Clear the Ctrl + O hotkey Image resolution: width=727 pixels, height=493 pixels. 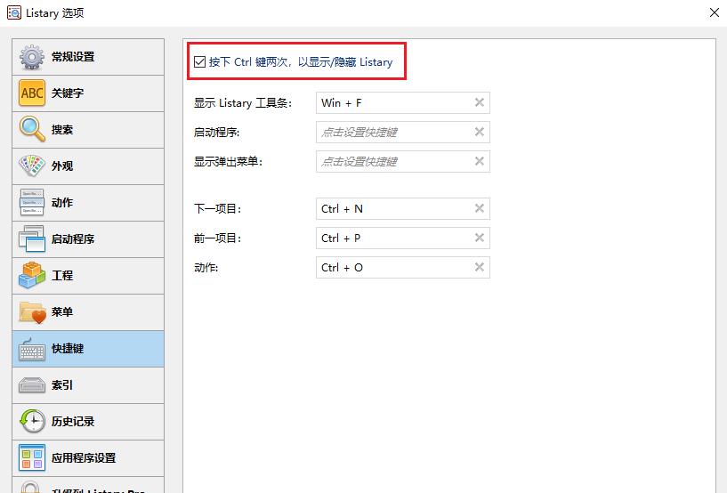coord(480,267)
